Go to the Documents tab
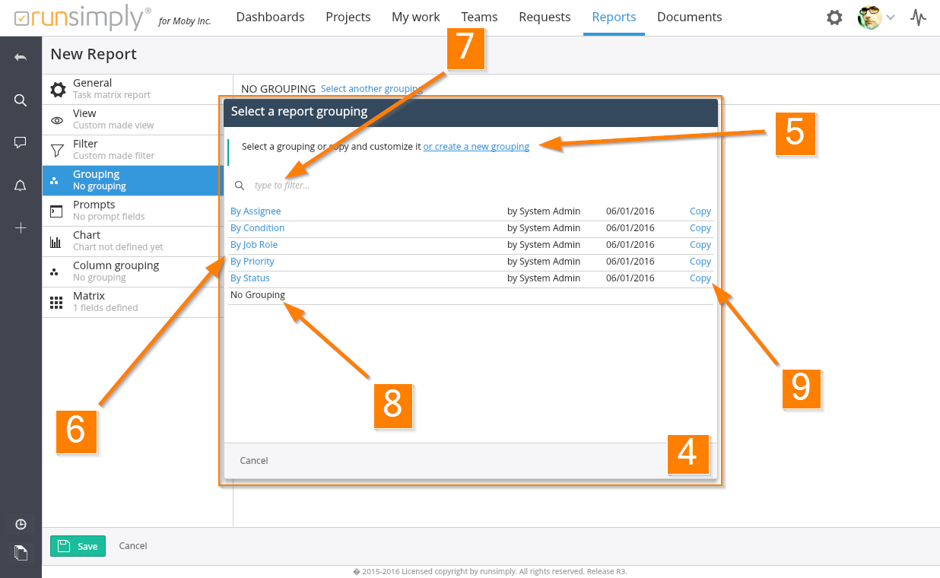The height and width of the screenshot is (578, 940). coord(689,17)
